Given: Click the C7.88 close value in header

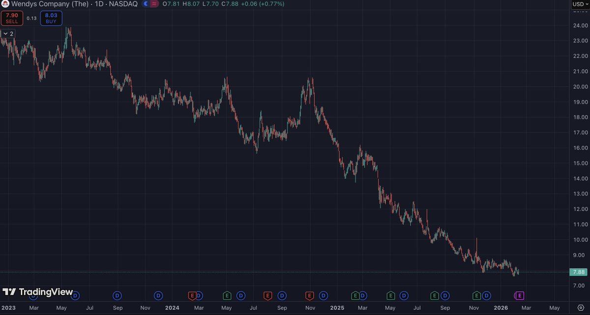Looking at the screenshot, I should click(x=230, y=4).
